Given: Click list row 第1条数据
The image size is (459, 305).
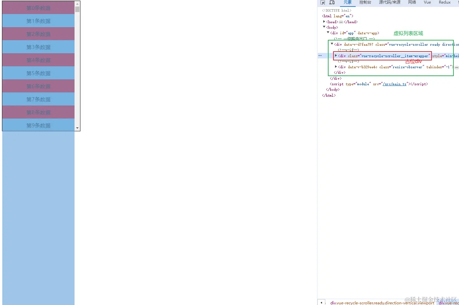Looking at the screenshot, I should pyautogui.click(x=39, y=21).
